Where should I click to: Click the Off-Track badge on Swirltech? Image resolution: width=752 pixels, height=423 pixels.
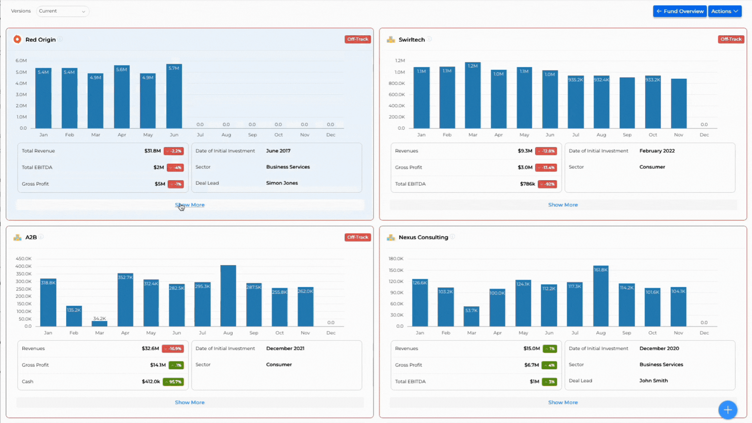pyautogui.click(x=731, y=39)
